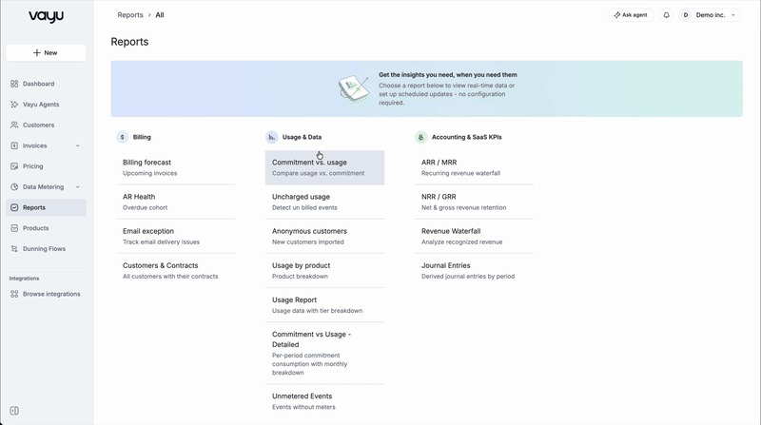The width and height of the screenshot is (761, 425).
Task: Click the Customers people icon
Action: [14, 126]
